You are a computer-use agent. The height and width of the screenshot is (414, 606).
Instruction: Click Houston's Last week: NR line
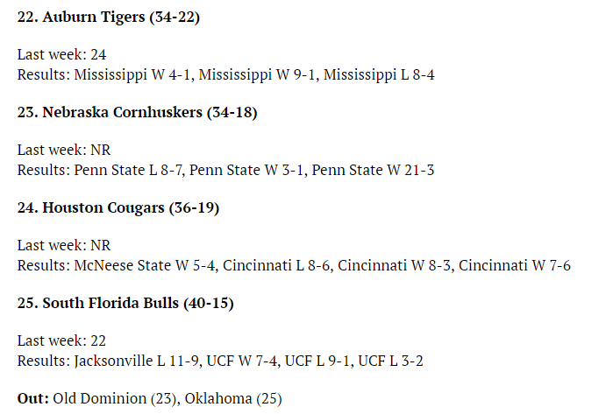pos(64,245)
